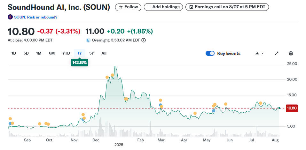Click the blue event marker in late February

point(161,105)
